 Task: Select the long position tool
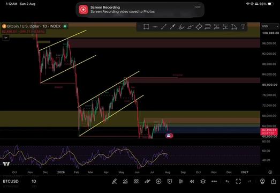tap(216, 27)
